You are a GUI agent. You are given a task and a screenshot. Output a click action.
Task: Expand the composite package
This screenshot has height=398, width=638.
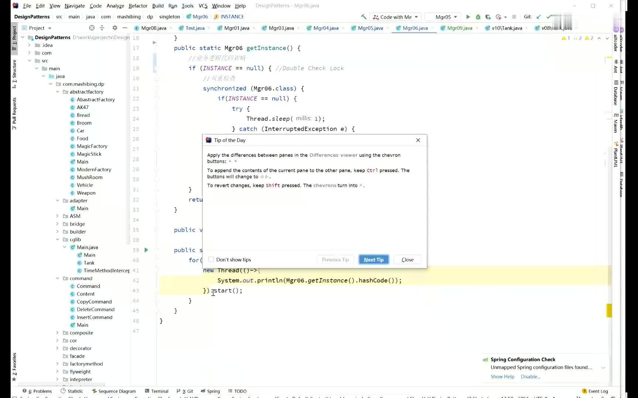coord(58,333)
